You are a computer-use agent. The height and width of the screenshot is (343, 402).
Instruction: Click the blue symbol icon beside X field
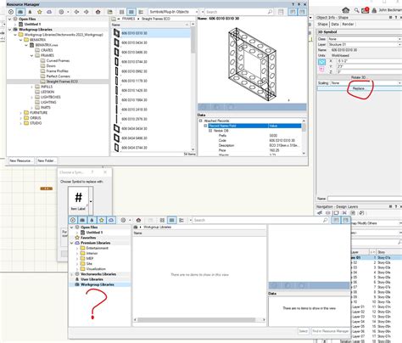tap(321, 62)
